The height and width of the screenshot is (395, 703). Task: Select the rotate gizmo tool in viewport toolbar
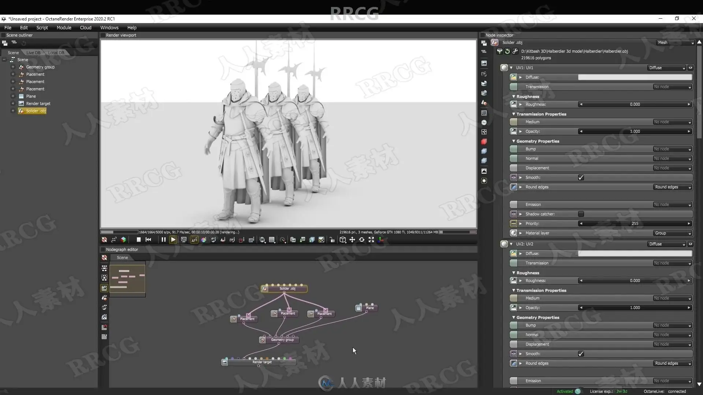pyautogui.click(x=362, y=240)
